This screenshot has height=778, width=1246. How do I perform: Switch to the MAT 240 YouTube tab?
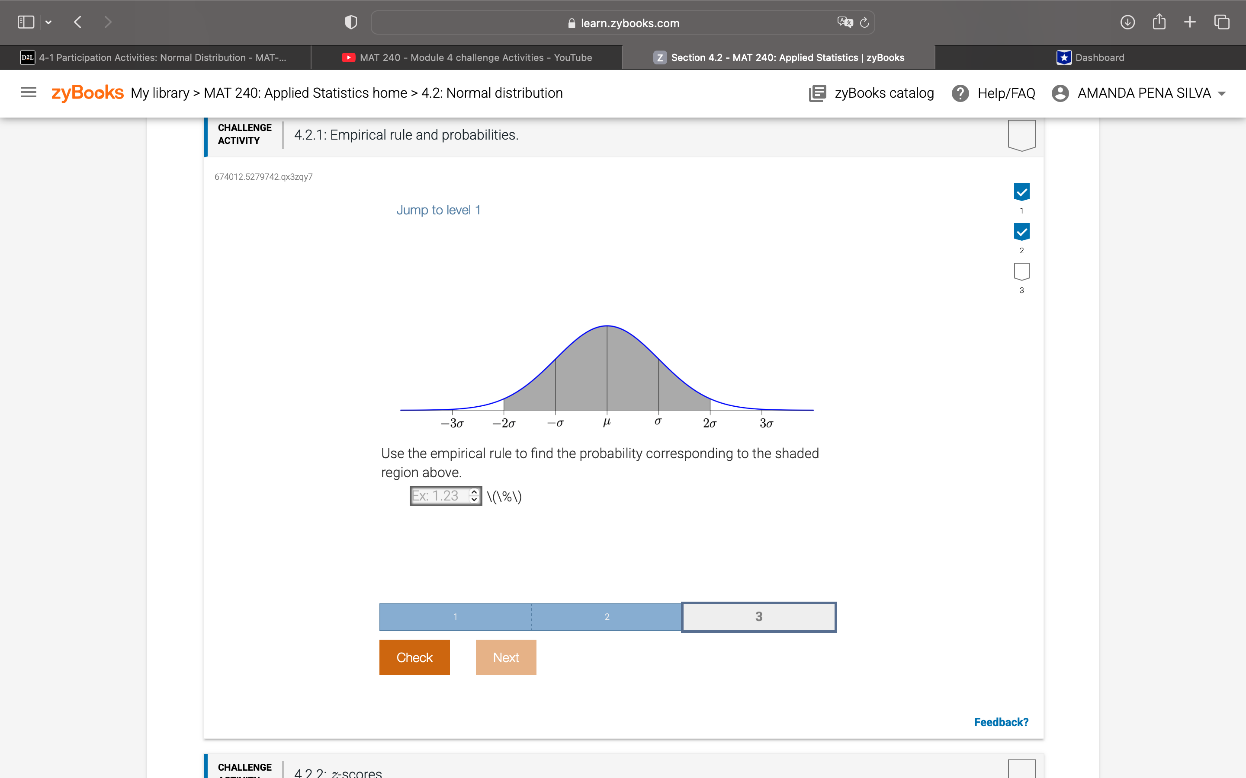coord(467,57)
